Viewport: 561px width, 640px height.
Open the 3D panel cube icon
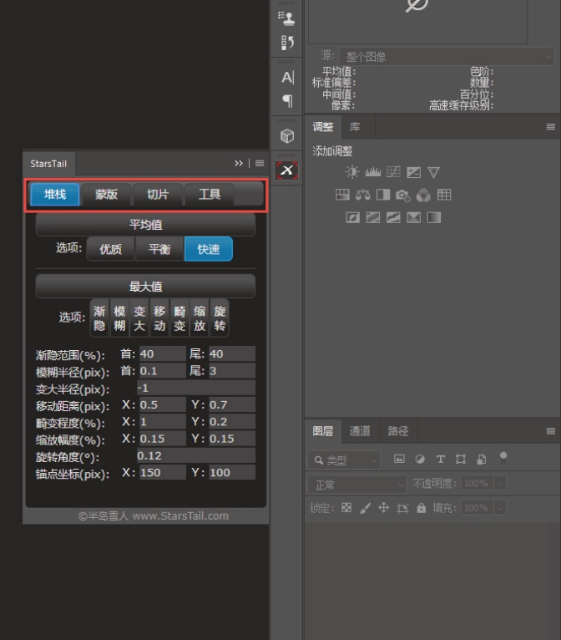coord(287,136)
